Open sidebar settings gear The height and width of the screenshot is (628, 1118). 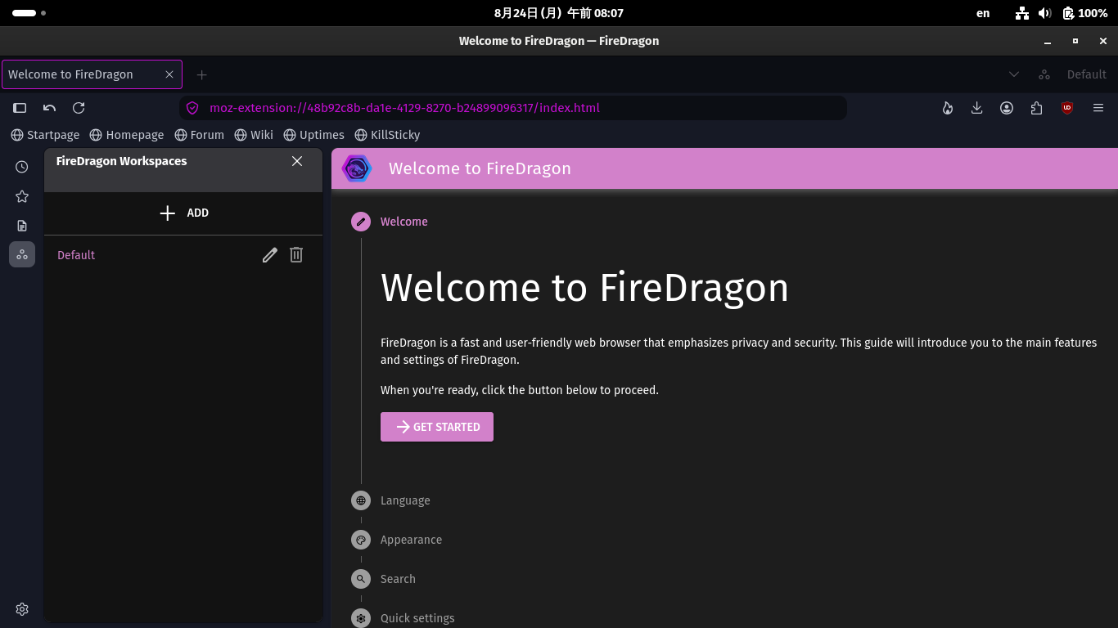coord(22,609)
